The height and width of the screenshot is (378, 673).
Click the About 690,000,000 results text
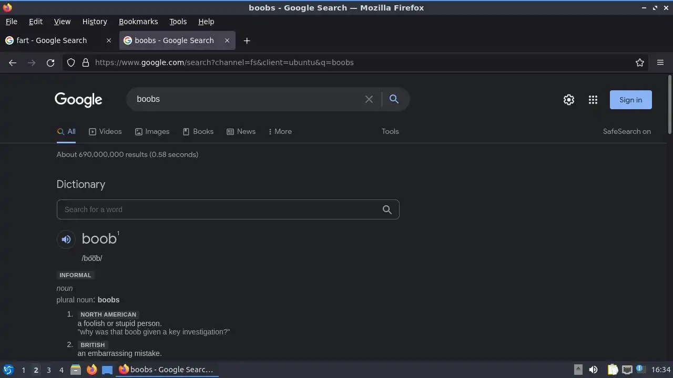[127, 154]
